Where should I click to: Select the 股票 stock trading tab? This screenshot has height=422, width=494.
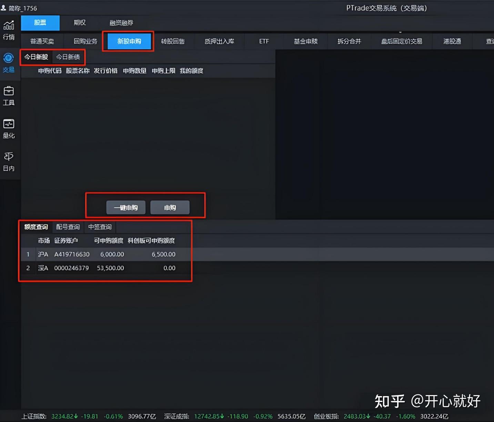(40, 22)
